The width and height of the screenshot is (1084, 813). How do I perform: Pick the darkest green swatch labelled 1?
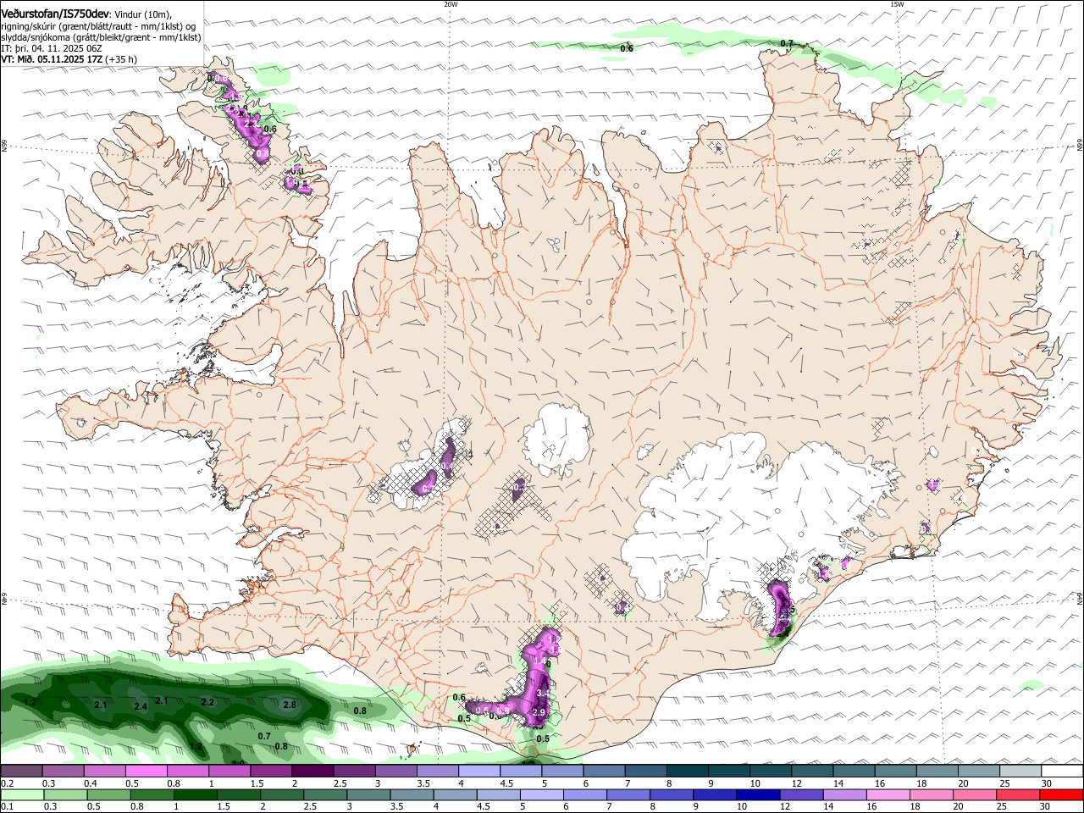[195, 795]
